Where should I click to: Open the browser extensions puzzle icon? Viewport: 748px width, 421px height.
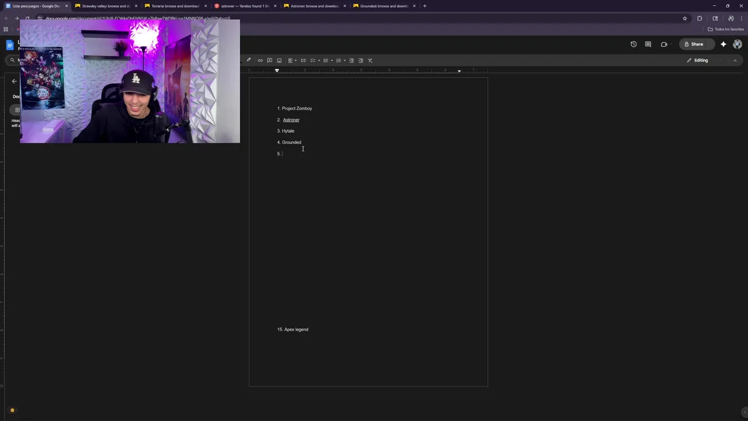coord(699,18)
